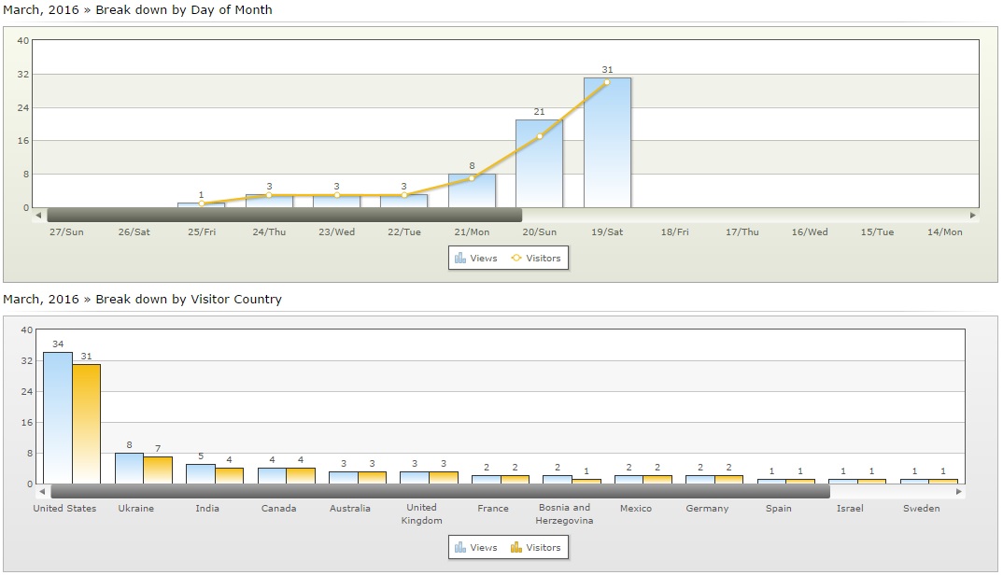Click the 26/Sat axis label
The image size is (1003, 575).
tap(134, 232)
